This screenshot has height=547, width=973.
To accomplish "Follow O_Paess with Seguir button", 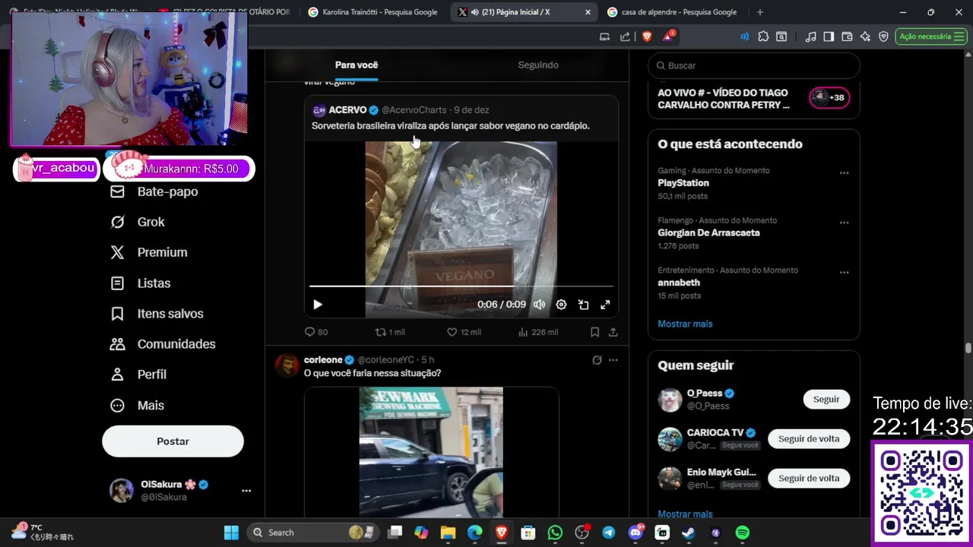I will point(826,399).
